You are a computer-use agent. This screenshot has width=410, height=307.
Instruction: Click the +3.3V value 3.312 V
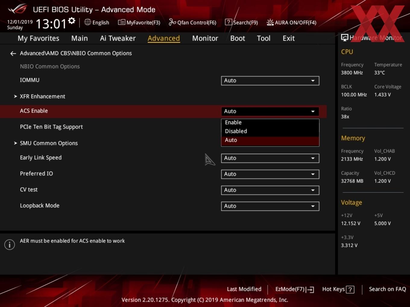[x=349, y=246]
